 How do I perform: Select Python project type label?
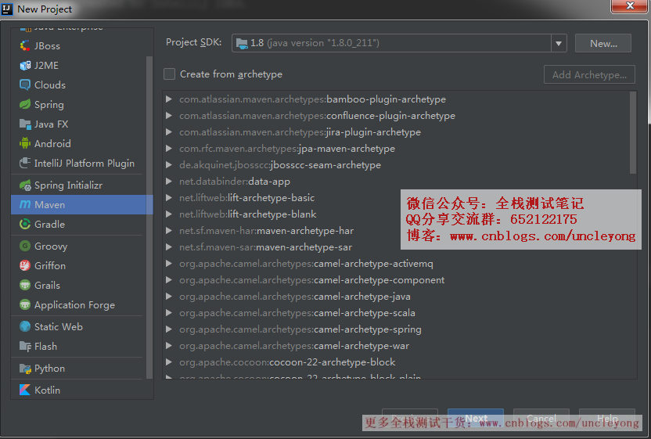coord(49,369)
